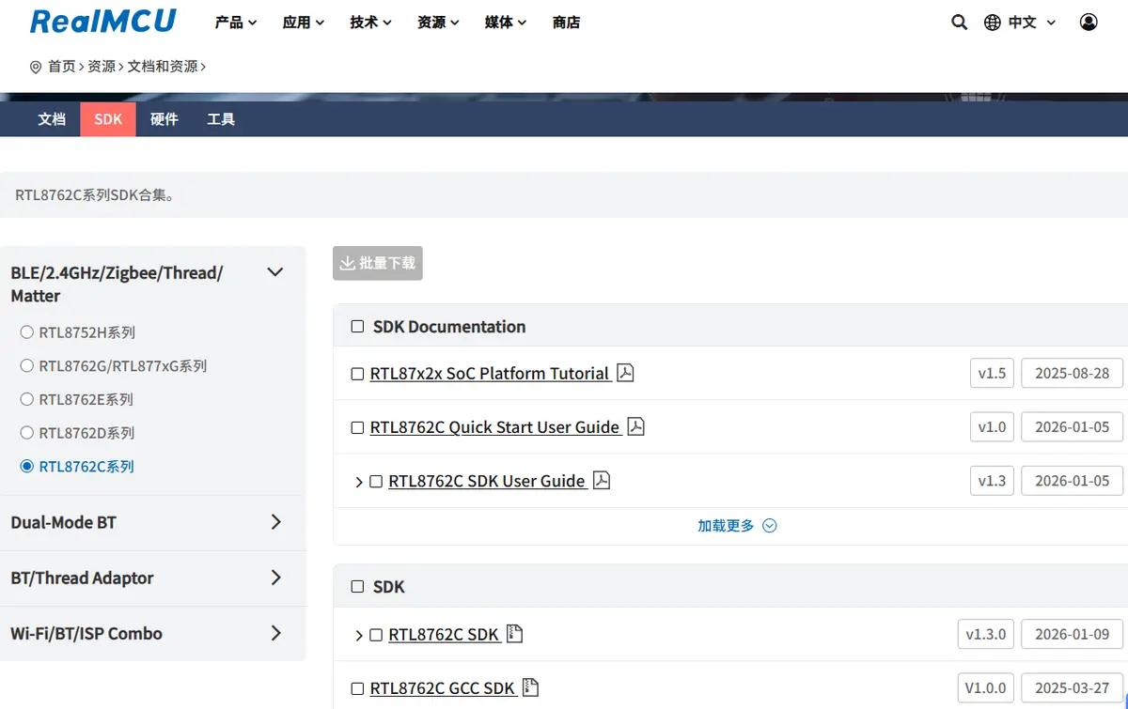Click zip file icon beside RTL8762C SDK
This screenshot has height=709, width=1128.
514,634
